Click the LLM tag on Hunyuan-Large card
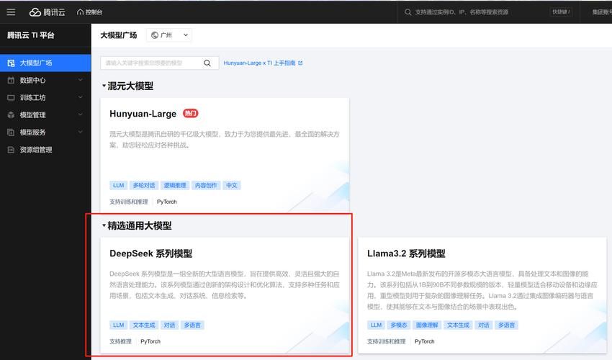 coord(118,185)
